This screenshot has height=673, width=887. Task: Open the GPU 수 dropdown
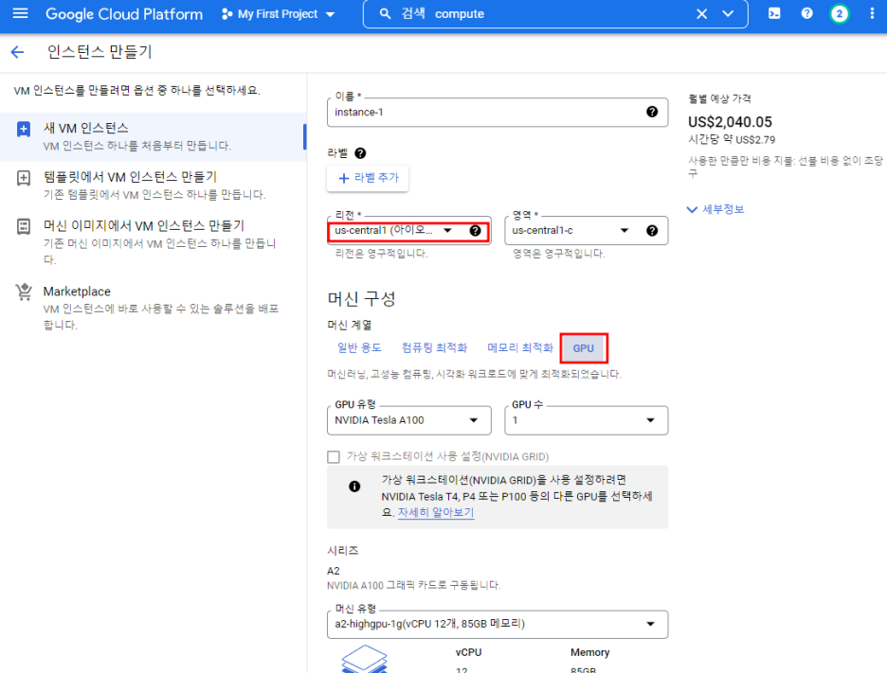(x=586, y=420)
